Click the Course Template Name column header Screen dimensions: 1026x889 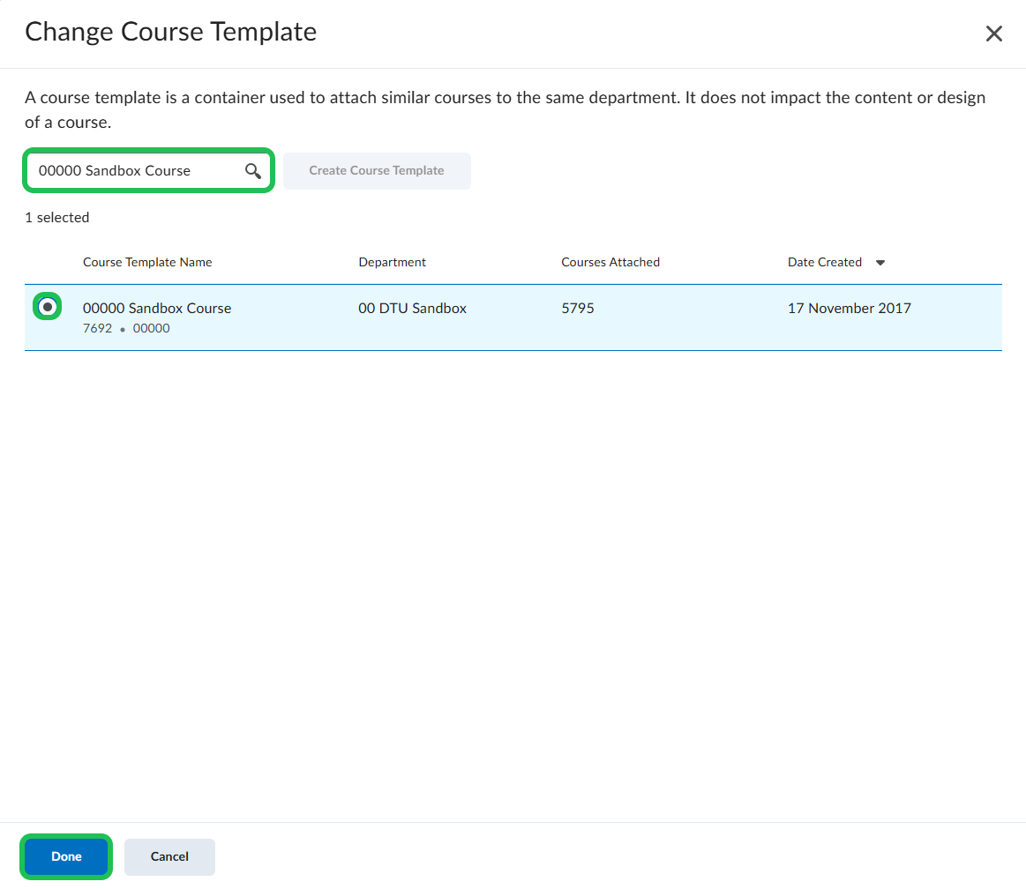pyautogui.click(x=147, y=262)
